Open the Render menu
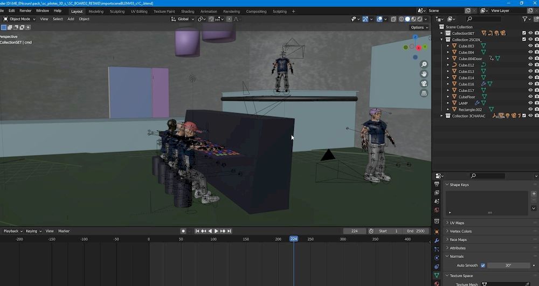Viewport: 539px width, 286px height. [25, 11]
